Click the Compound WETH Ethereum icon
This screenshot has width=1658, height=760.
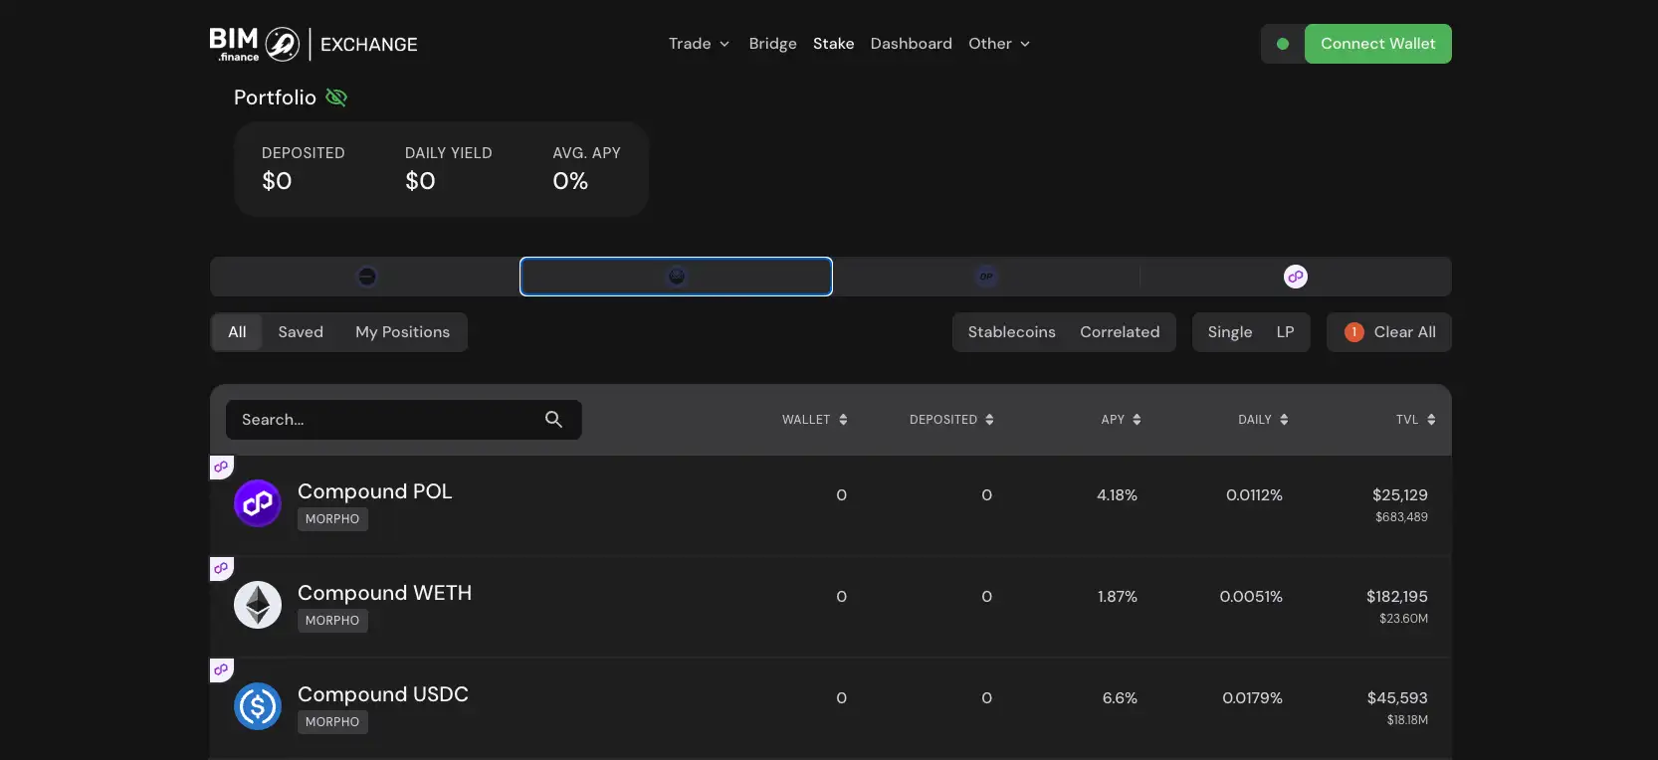tap(258, 605)
